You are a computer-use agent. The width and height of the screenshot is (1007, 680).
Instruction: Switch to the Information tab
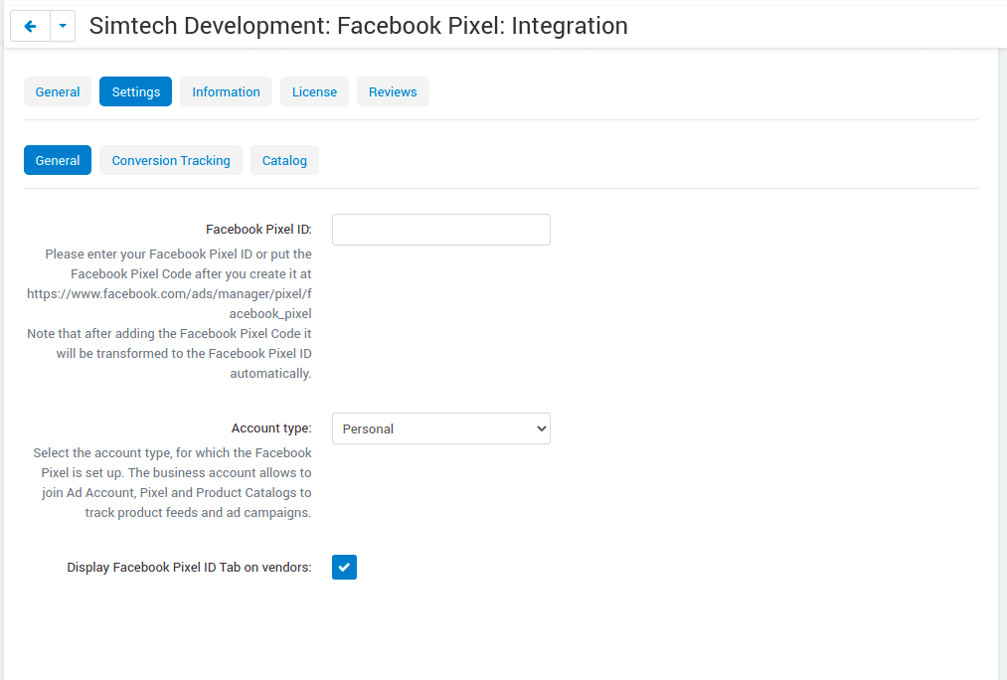pos(226,90)
